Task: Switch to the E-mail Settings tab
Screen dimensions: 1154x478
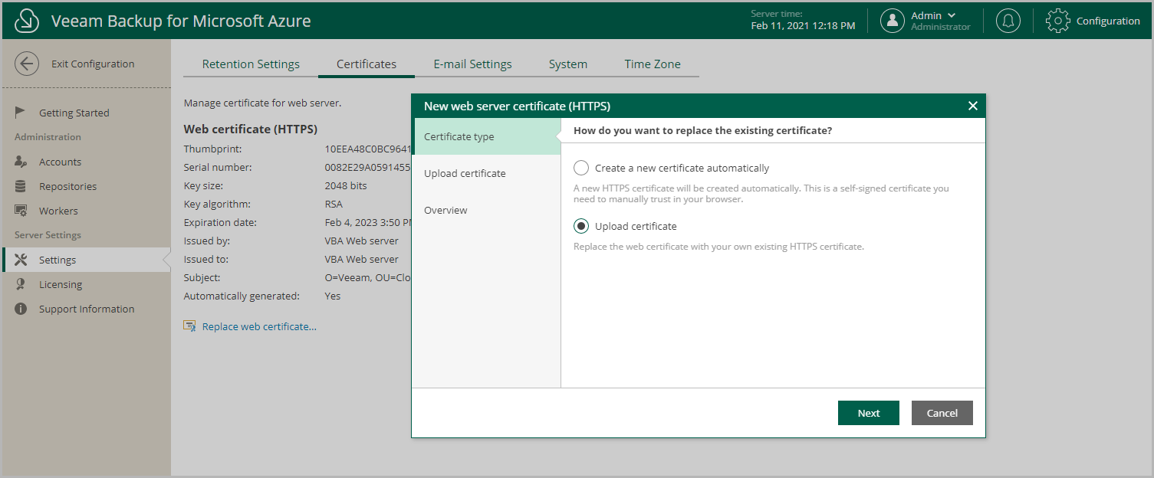Action: click(472, 64)
